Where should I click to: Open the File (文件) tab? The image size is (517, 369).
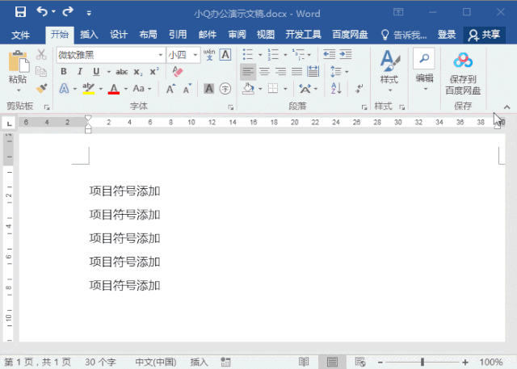[x=21, y=35]
